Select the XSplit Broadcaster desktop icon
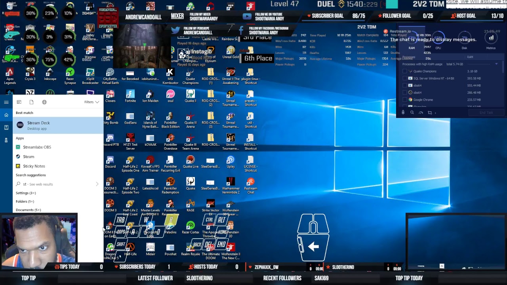The width and height of the screenshot is (507, 285). pyautogui.click(x=90, y=76)
